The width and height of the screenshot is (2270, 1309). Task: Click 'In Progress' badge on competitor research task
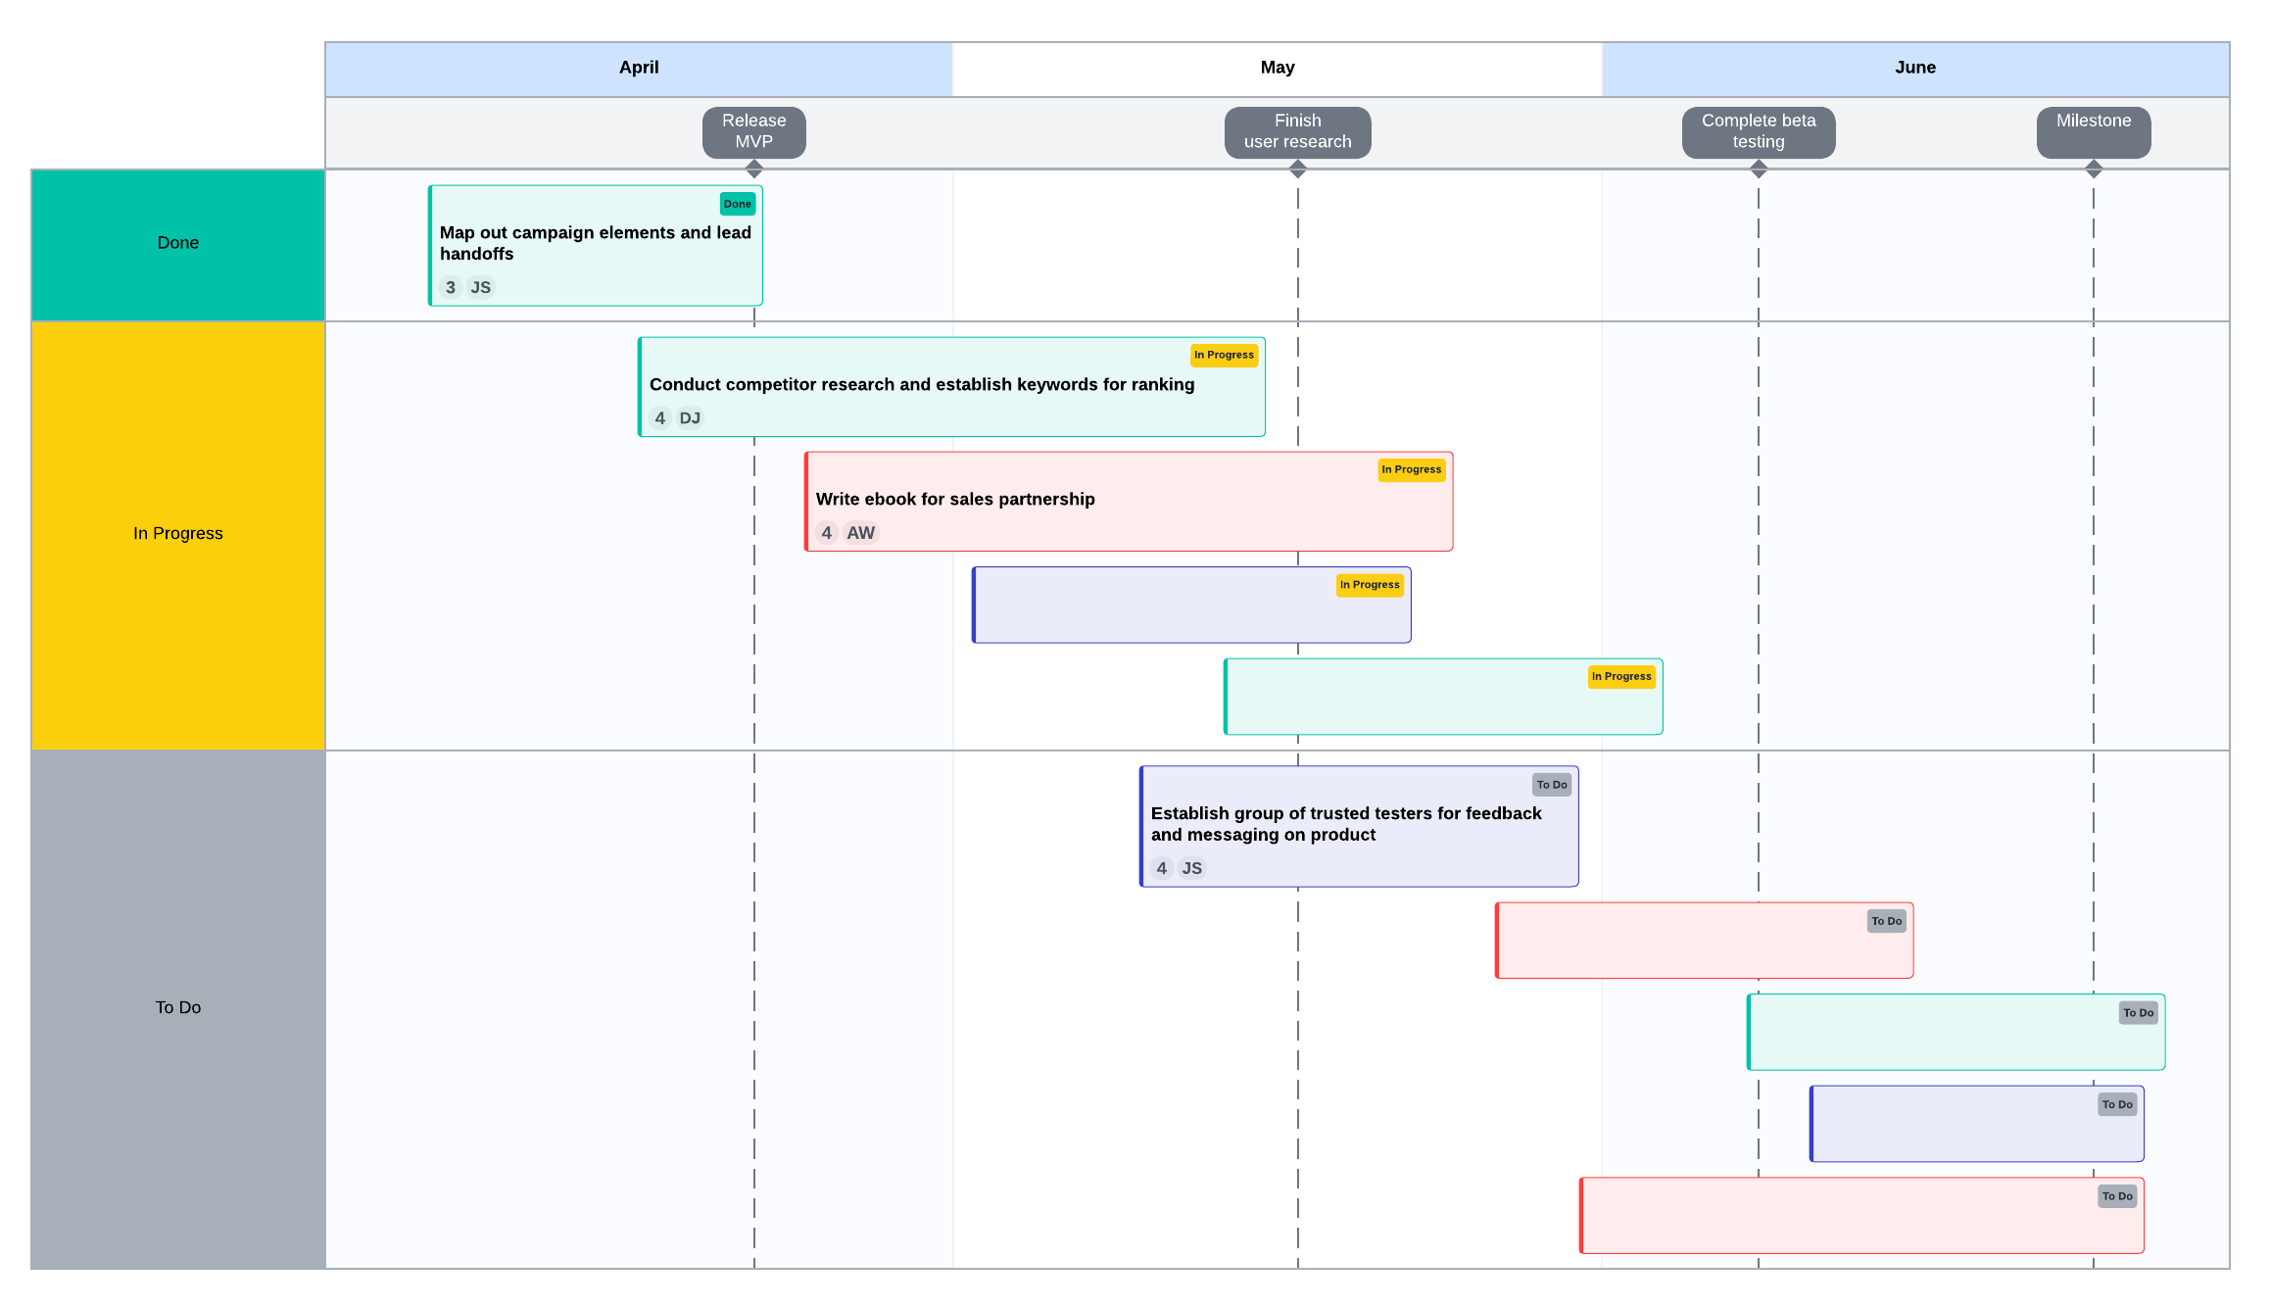pos(1226,354)
